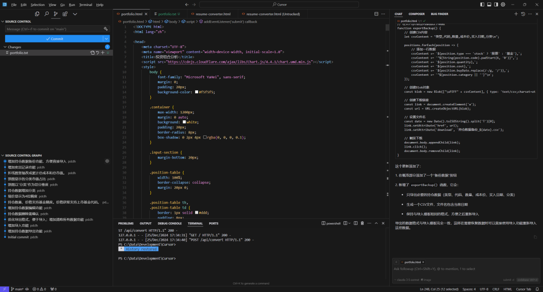Stage changes for portfolio.txt

pyautogui.click(x=103, y=53)
